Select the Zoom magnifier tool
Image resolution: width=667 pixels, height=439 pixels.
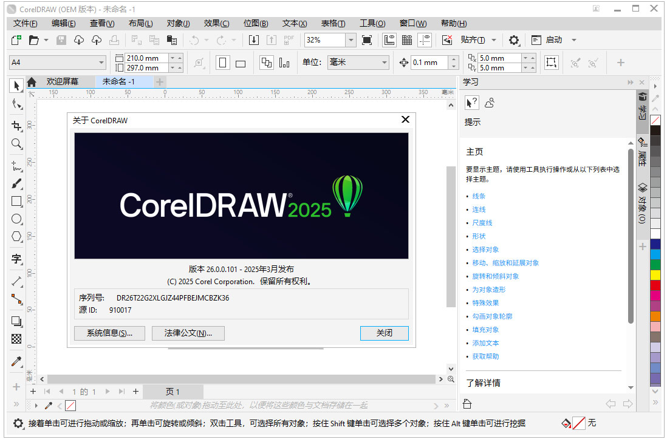(16, 143)
